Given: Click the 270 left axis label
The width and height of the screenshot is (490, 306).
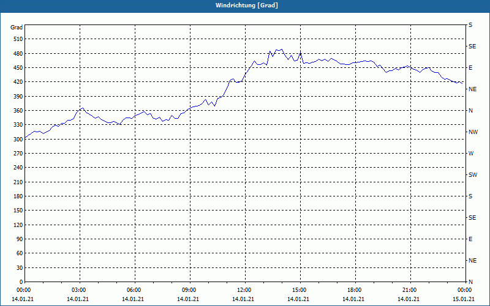Looking at the screenshot, I should (18, 154).
